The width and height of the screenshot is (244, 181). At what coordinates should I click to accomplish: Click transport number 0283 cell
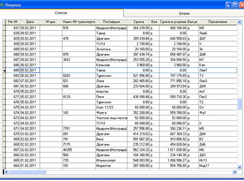[79, 76]
